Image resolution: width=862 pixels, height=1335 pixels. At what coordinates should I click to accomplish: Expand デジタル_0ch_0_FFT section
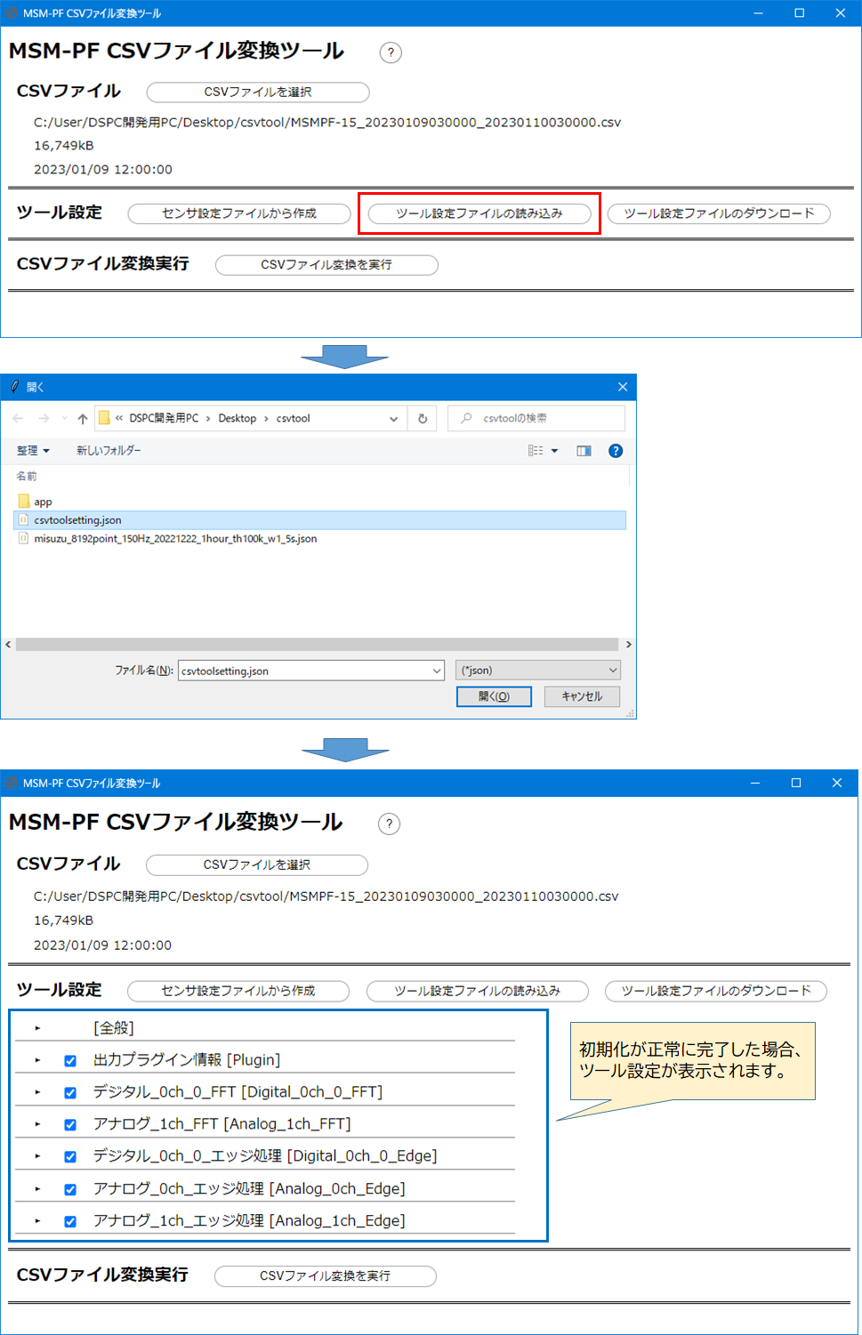37,1092
